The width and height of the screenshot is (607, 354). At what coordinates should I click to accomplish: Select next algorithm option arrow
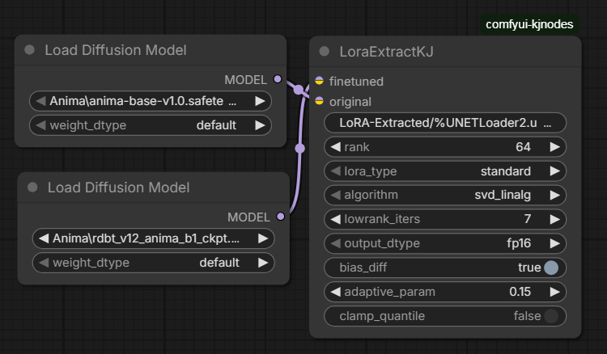554,195
